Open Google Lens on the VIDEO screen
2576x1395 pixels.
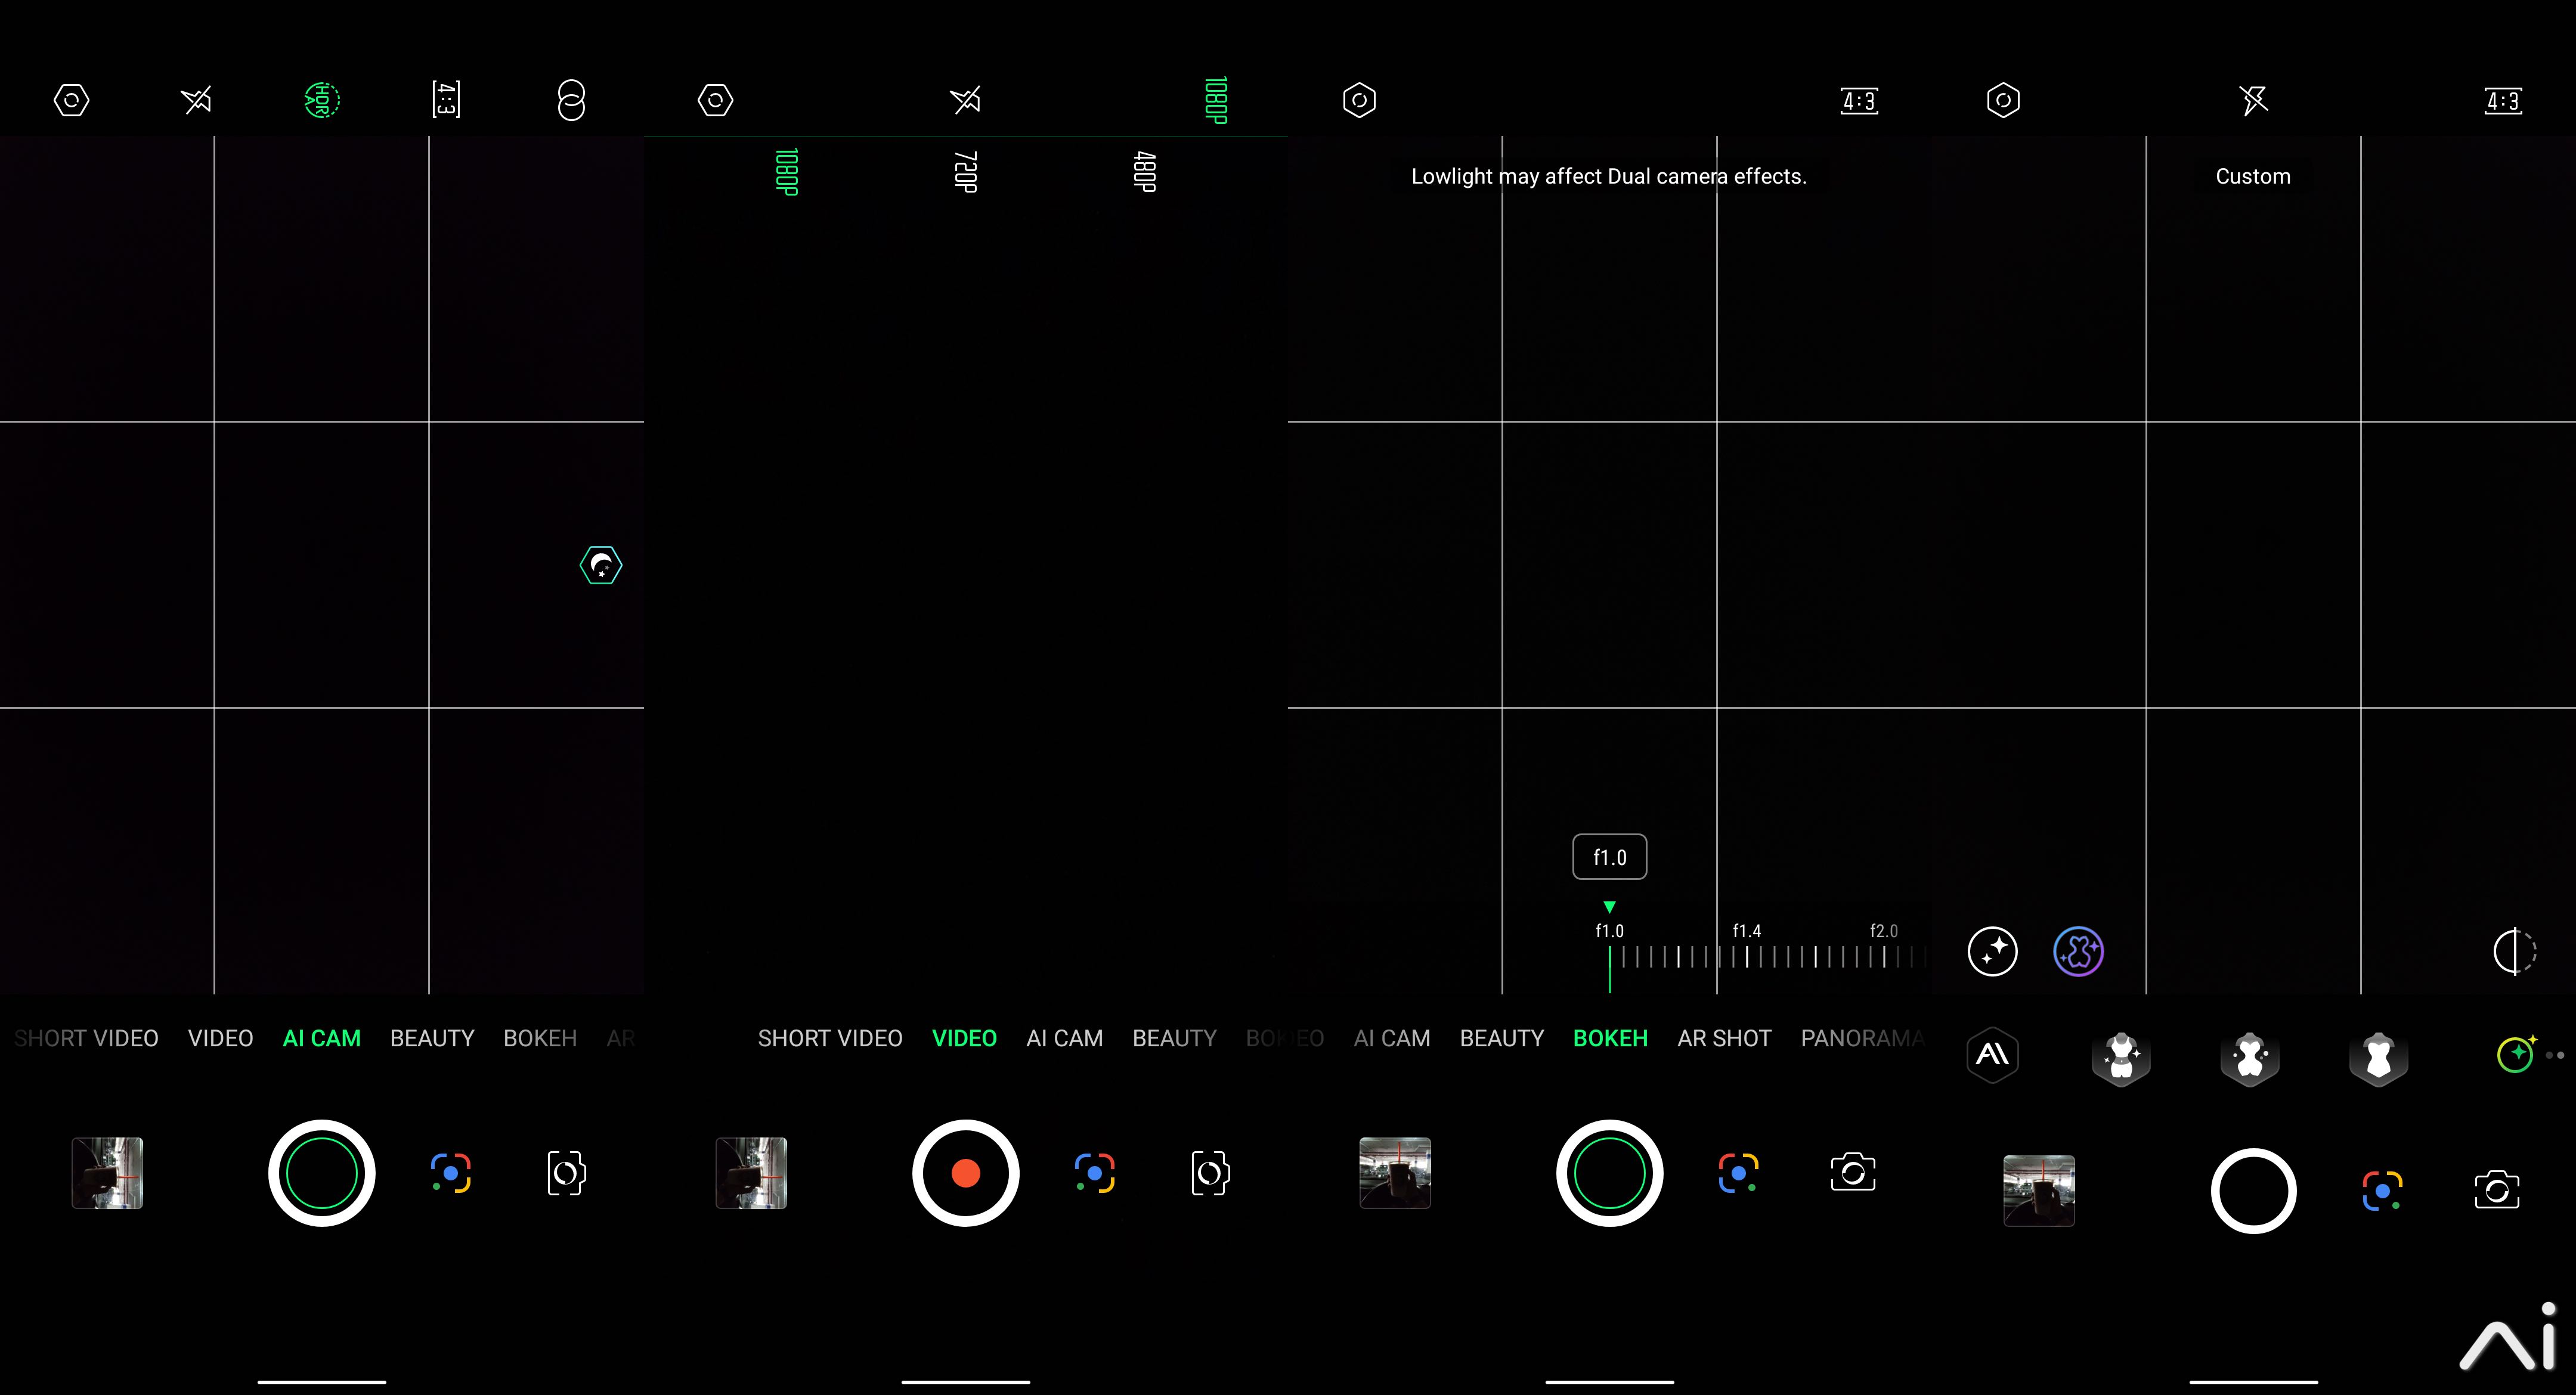coord(1095,1173)
